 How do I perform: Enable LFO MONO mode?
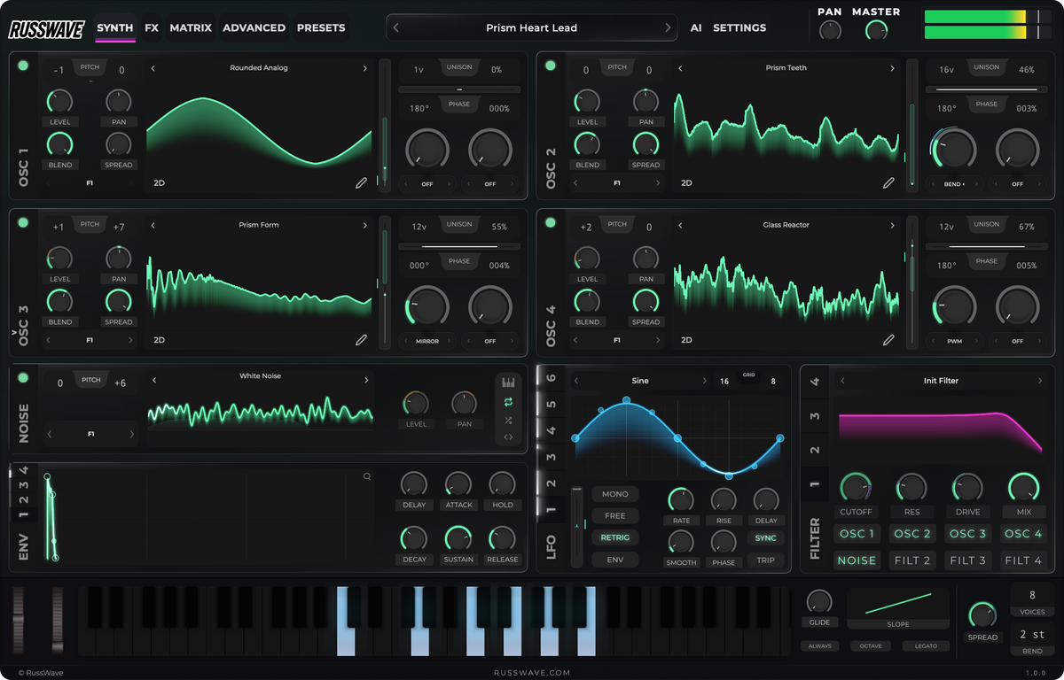coord(615,494)
